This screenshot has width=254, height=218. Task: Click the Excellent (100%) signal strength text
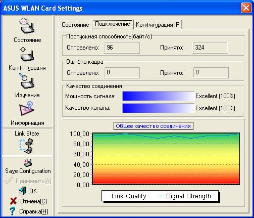[x=215, y=96]
